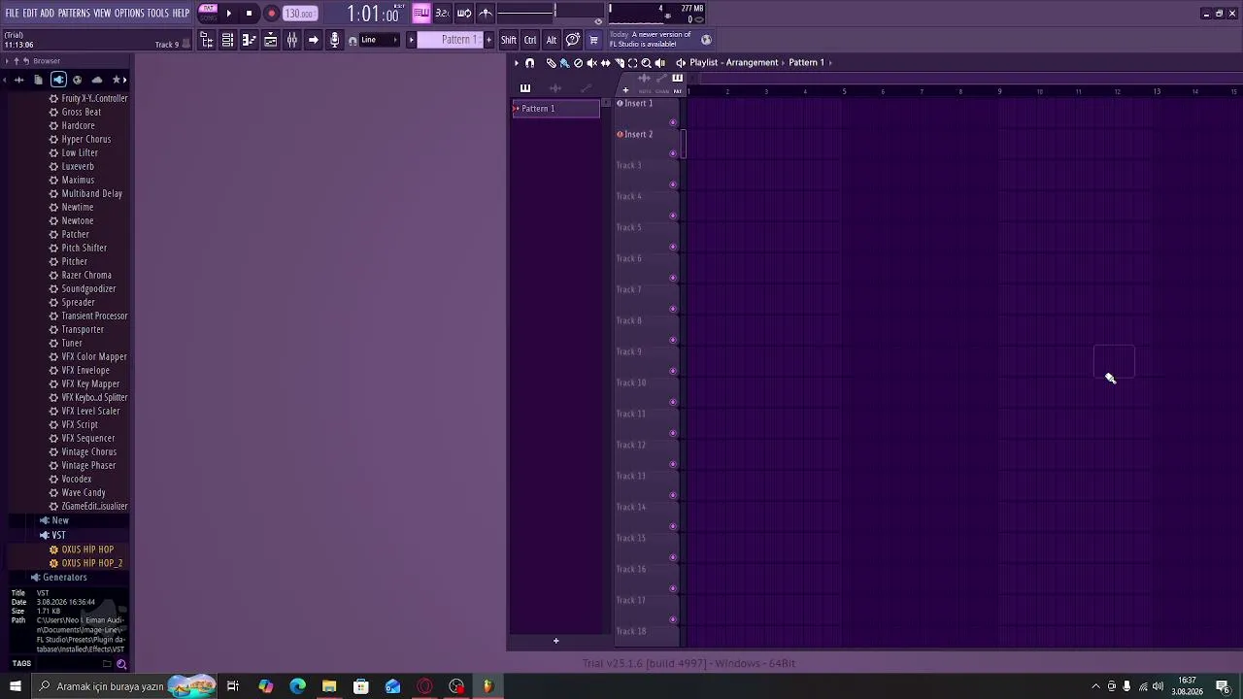Toggle the playlist snap magnet

pos(529,63)
